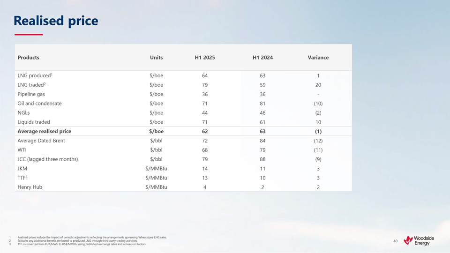The height and width of the screenshot is (253, 450).
Task: Click the 'Average realised price' bold row label
Action: pos(45,132)
